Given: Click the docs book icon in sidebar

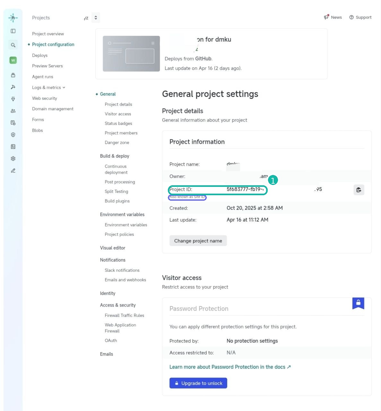Looking at the screenshot, I should click(13, 146).
